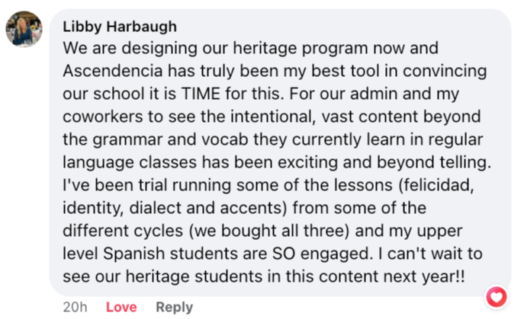
Task: Click the capitalized word SO
Action: (284, 254)
